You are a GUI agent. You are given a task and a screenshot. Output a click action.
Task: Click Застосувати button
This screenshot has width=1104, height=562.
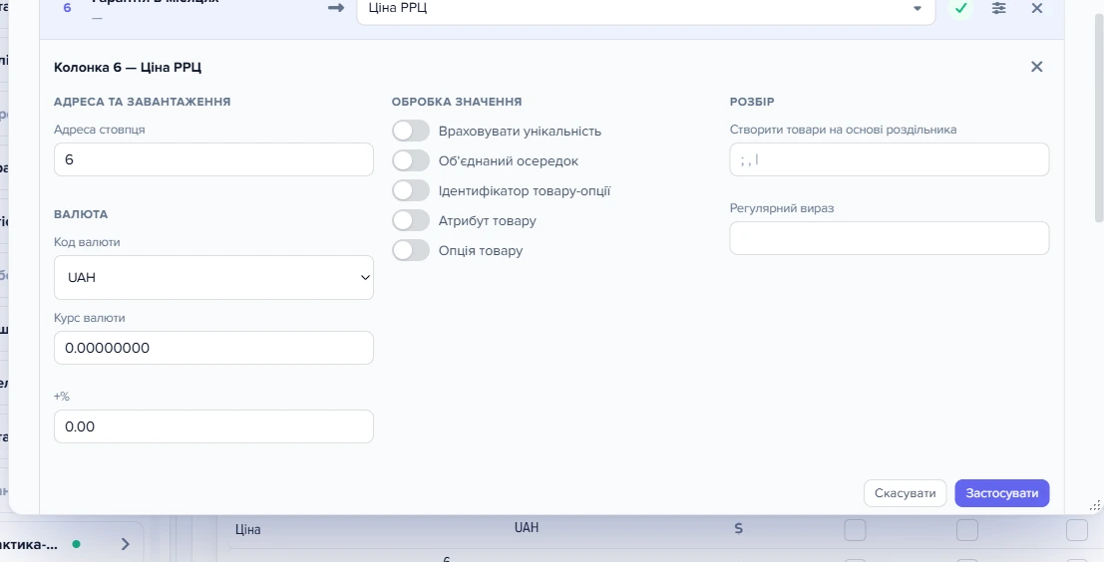pyautogui.click(x=1002, y=493)
